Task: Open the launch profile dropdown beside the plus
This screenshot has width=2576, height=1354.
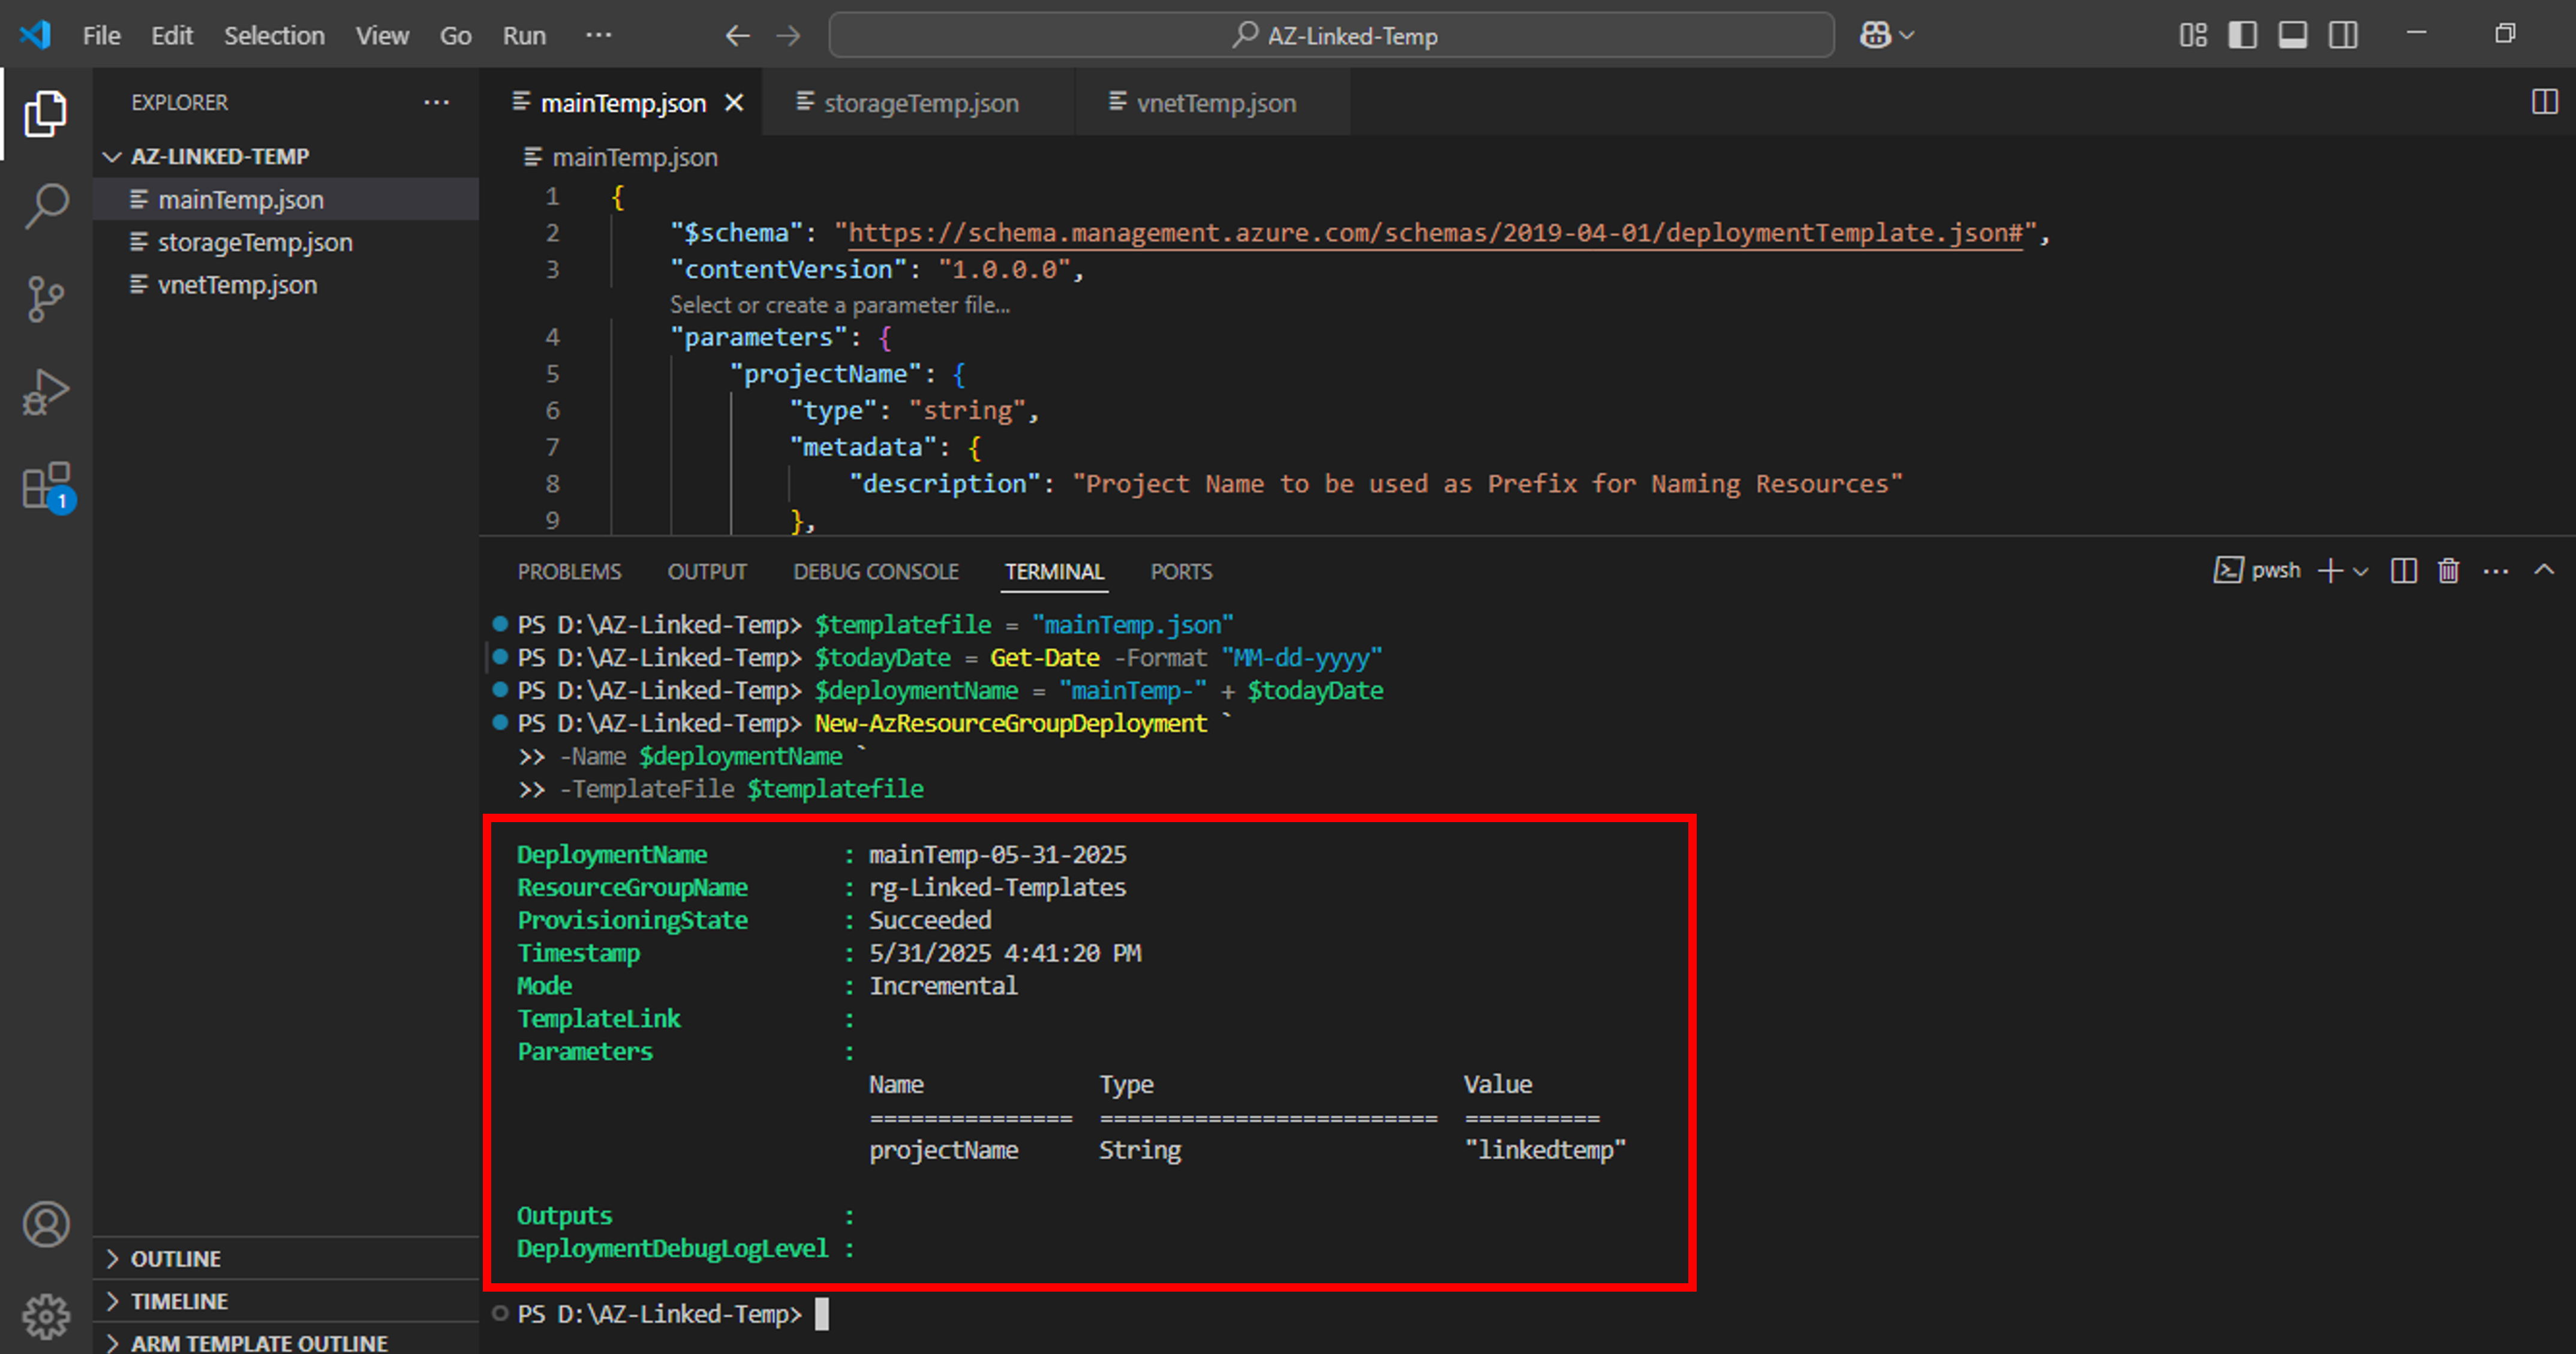Action: (x=2361, y=571)
